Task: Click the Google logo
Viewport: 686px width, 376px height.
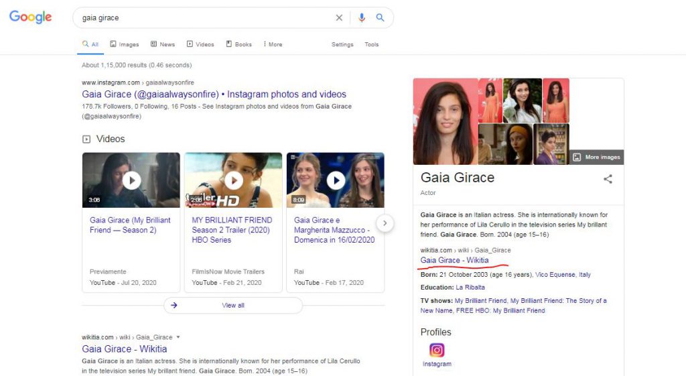Action: (31, 17)
